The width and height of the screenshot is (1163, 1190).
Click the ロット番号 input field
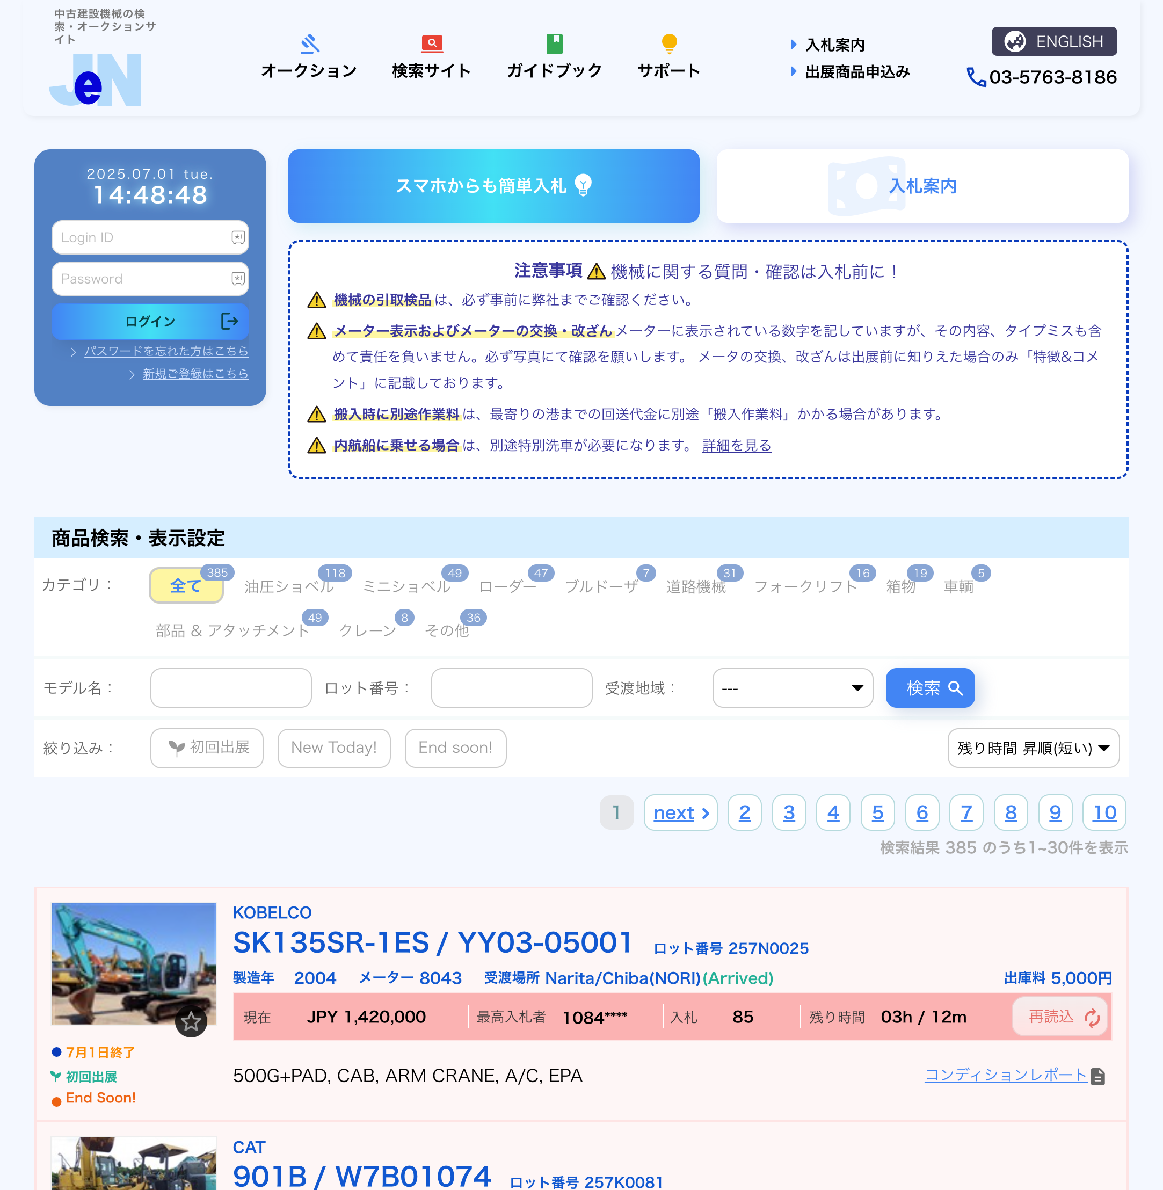(x=511, y=688)
